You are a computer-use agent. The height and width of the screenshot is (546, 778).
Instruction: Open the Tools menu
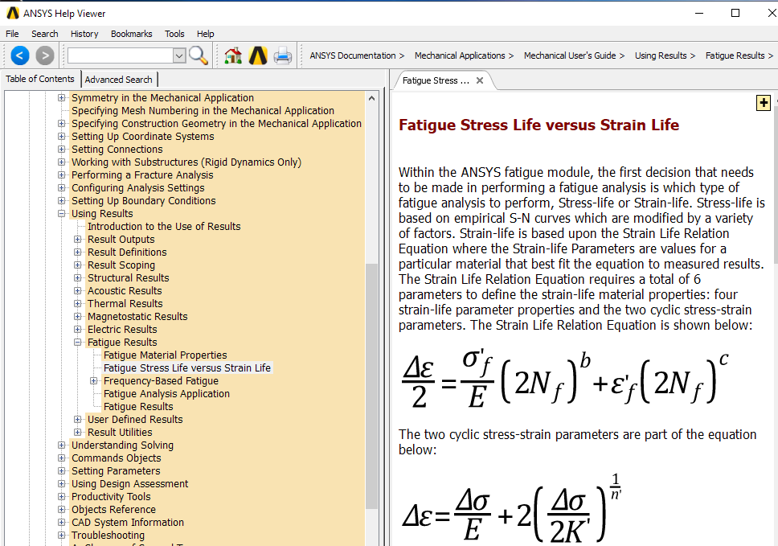click(x=174, y=34)
